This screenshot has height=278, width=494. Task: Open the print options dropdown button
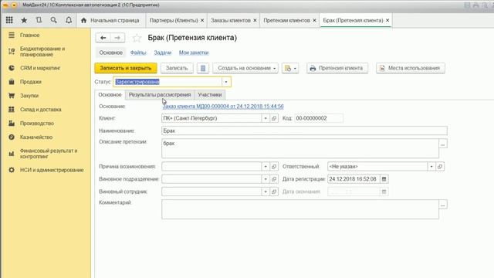(290, 68)
